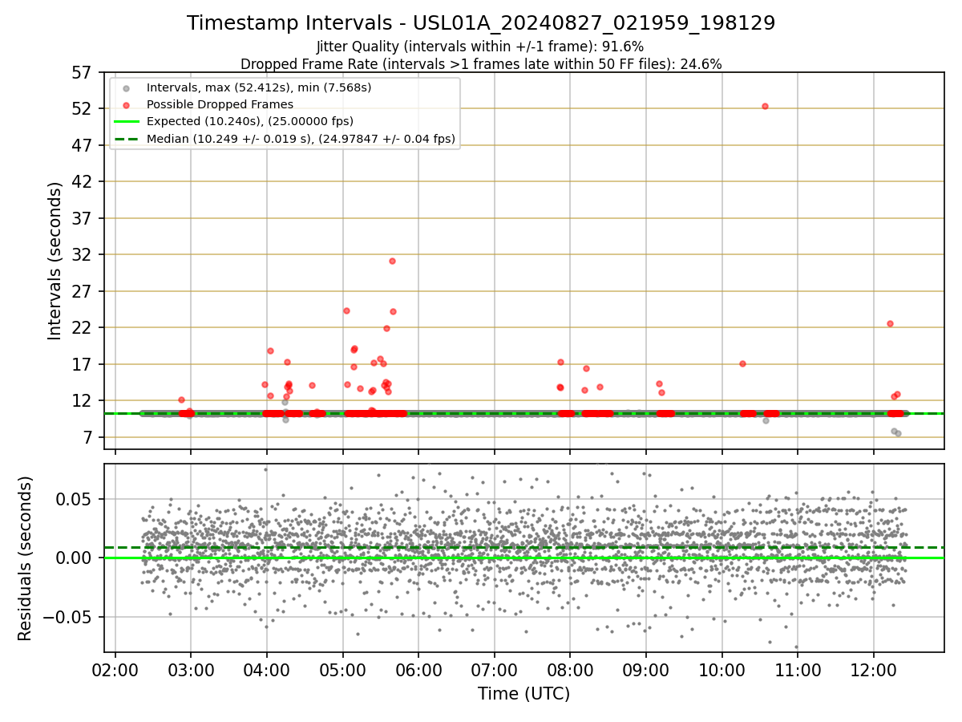The height and width of the screenshot is (722, 962).
Task: Click the 0.00 residuals axis tick
Action: click(x=75, y=558)
